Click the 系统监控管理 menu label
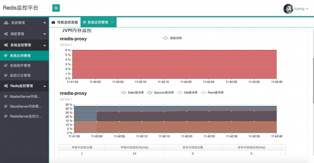The height and width of the screenshot is (163, 314). (x=21, y=45)
